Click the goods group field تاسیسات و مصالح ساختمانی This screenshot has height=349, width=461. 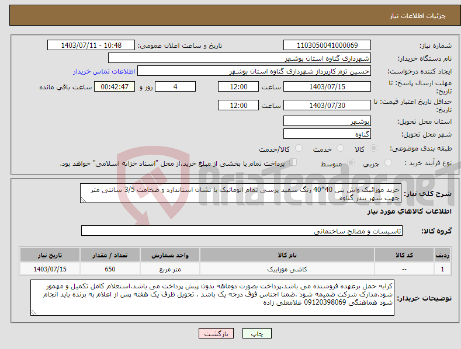pyautogui.click(x=242, y=231)
